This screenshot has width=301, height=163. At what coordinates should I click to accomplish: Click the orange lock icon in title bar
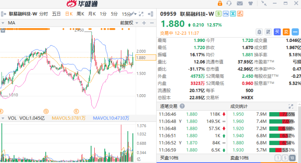[x=220, y=3]
